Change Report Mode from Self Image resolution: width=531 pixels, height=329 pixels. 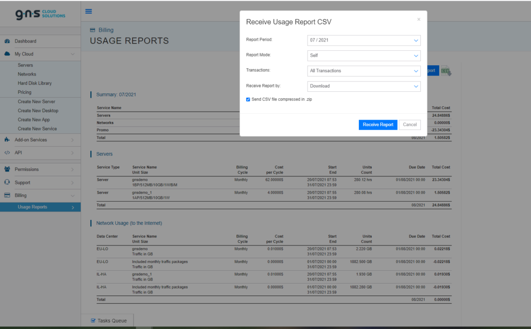coord(364,55)
